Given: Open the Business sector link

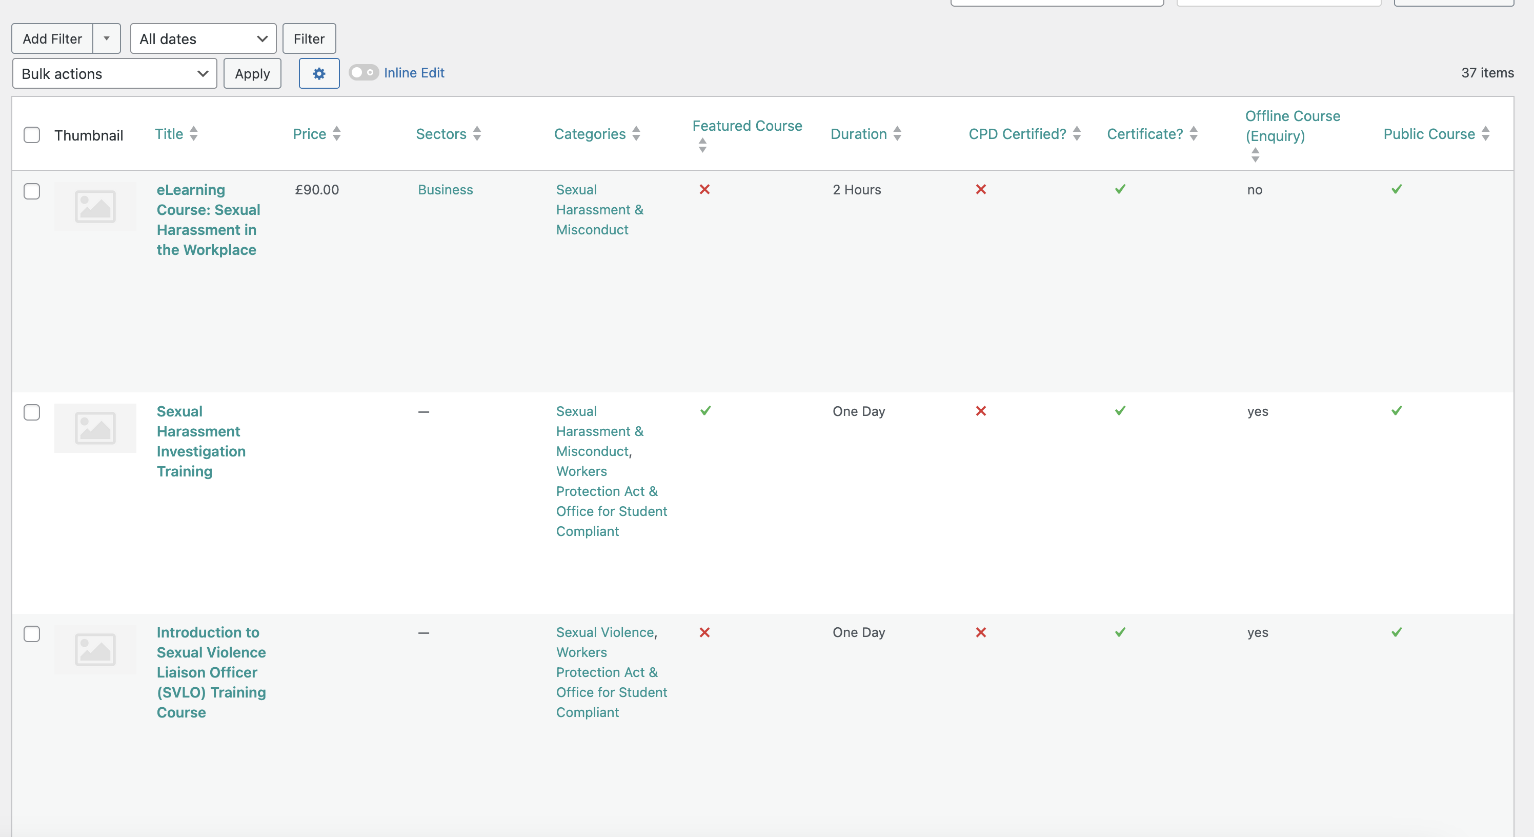Looking at the screenshot, I should pos(445,189).
